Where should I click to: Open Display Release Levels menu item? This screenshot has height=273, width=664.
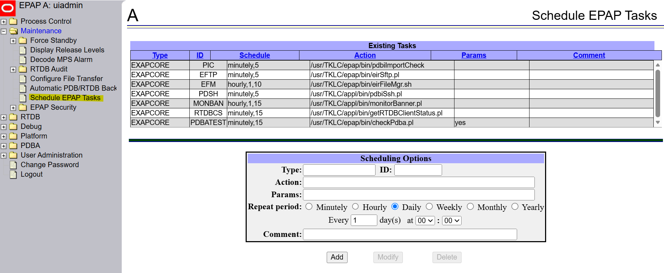point(67,50)
